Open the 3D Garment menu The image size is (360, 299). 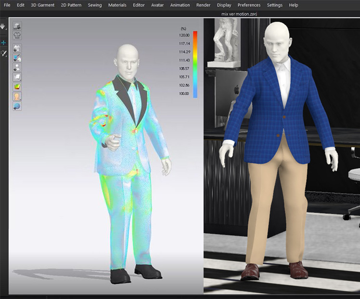point(43,5)
